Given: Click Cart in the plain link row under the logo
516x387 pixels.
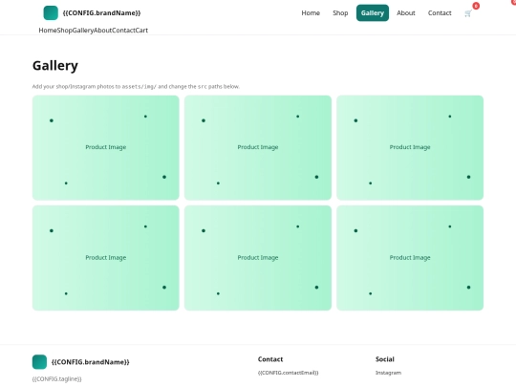Looking at the screenshot, I should point(141,31).
